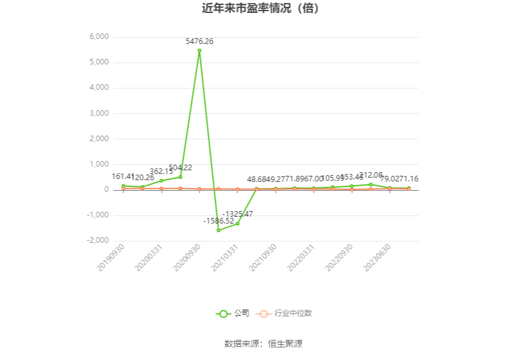The image size is (527, 356).
Task: Click the 20200331 x-axis label
Action: tap(149, 258)
